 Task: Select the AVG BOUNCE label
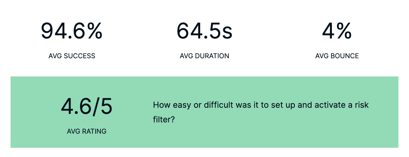pyautogui.click(x=337, y=56)
